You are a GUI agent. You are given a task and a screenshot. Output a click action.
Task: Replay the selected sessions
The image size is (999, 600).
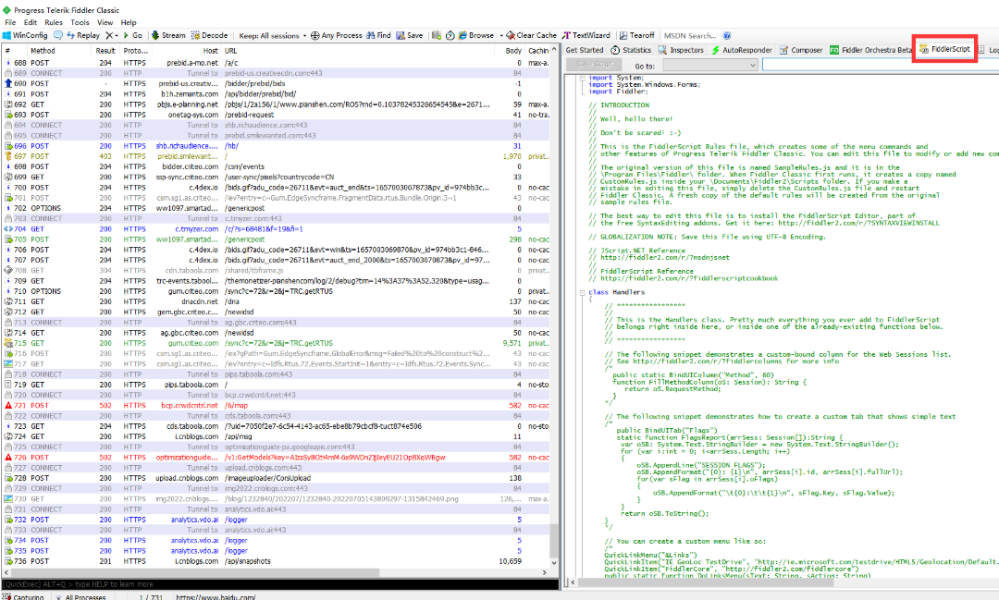[83, 36]
